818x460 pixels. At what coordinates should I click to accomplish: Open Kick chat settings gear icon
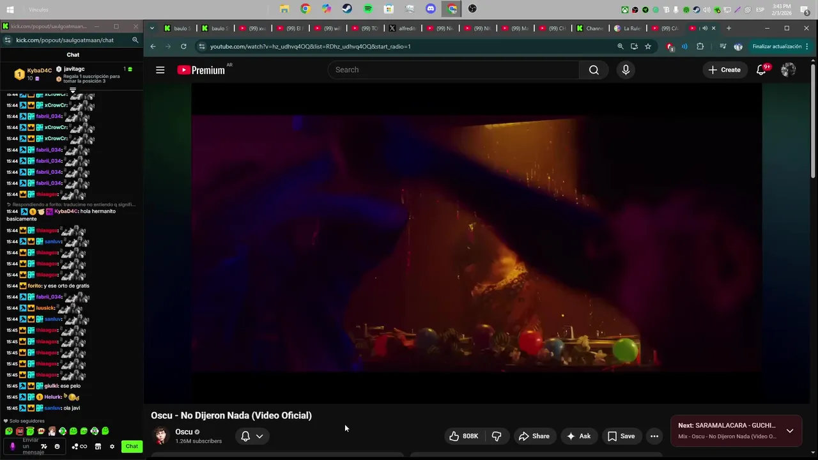112,447
